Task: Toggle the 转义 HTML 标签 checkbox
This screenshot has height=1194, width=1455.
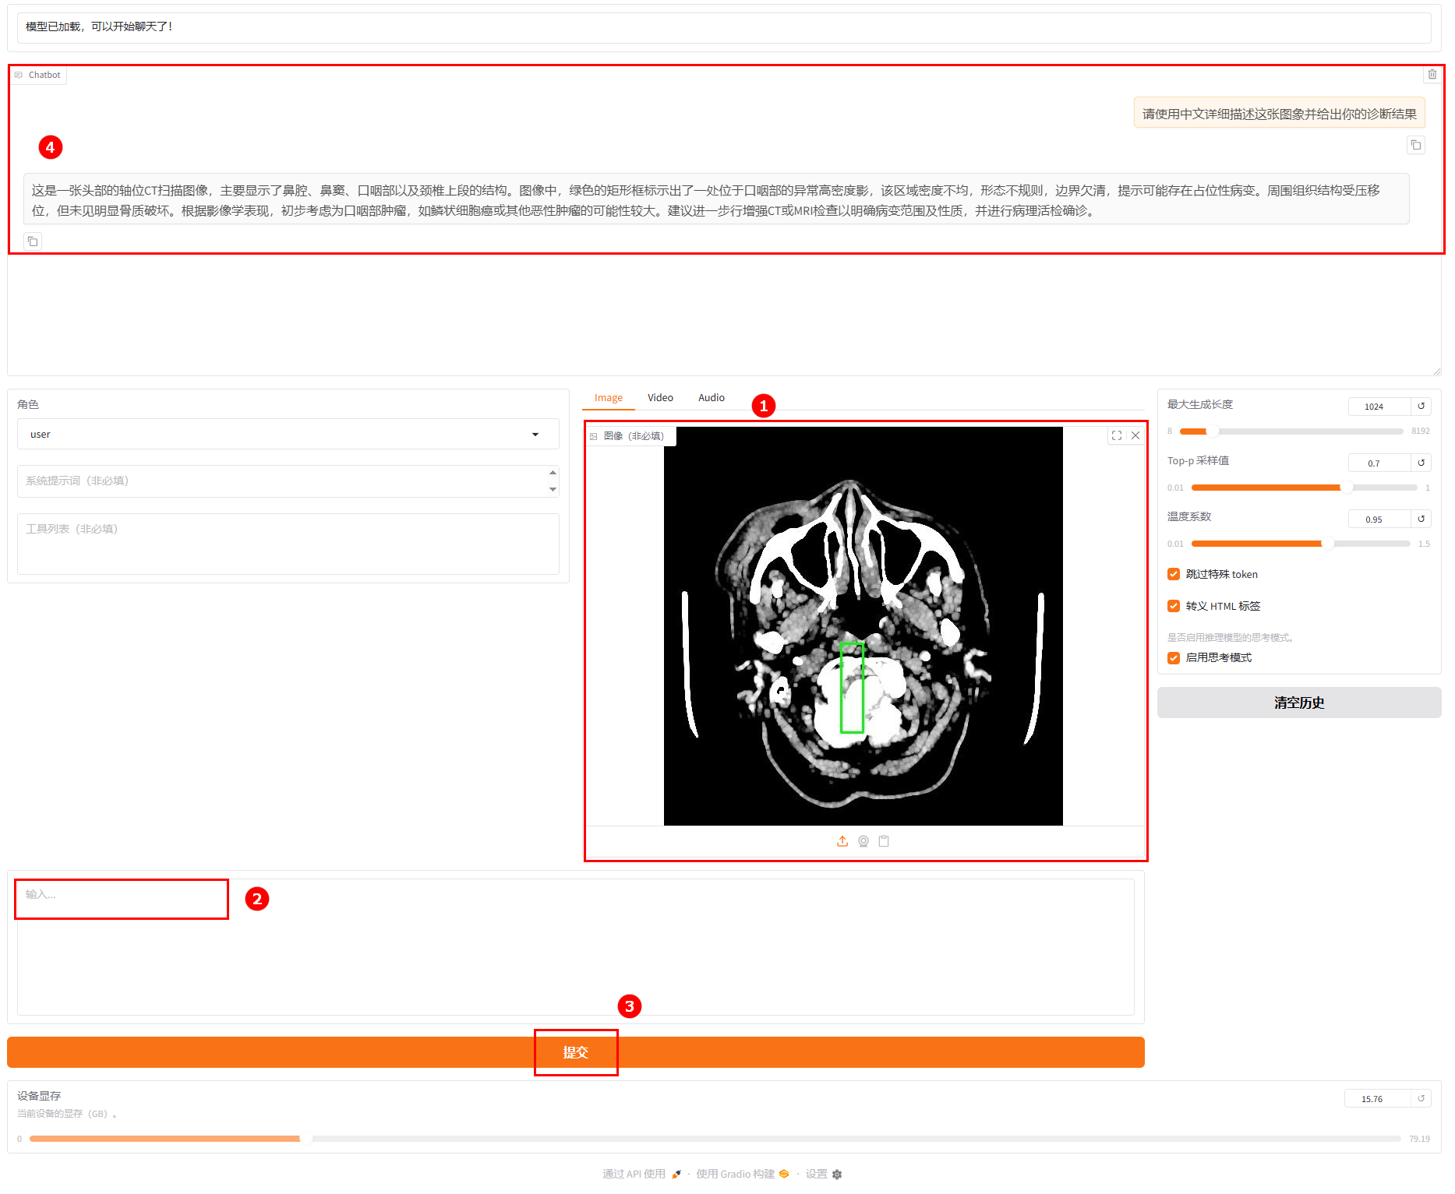Action: pos(1174,606)
